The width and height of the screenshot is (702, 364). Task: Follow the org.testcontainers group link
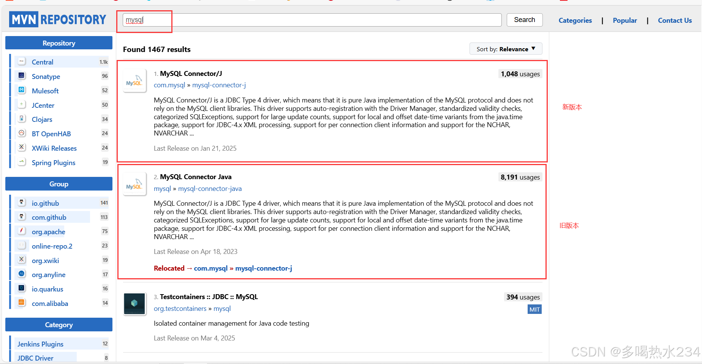click(180, 309)
